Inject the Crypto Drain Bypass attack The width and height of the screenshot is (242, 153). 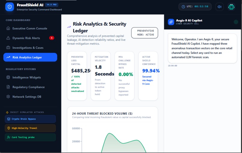[x=30, y=119]
